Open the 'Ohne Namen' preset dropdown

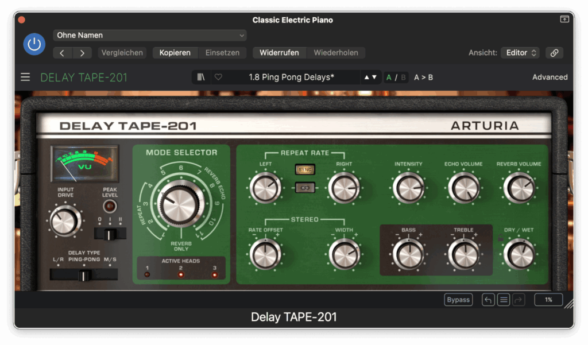[x=150, y=36]
